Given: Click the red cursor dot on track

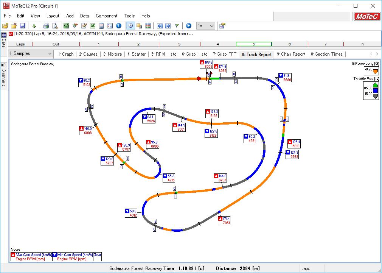Looking at the screenshot, I should (199, 78).
